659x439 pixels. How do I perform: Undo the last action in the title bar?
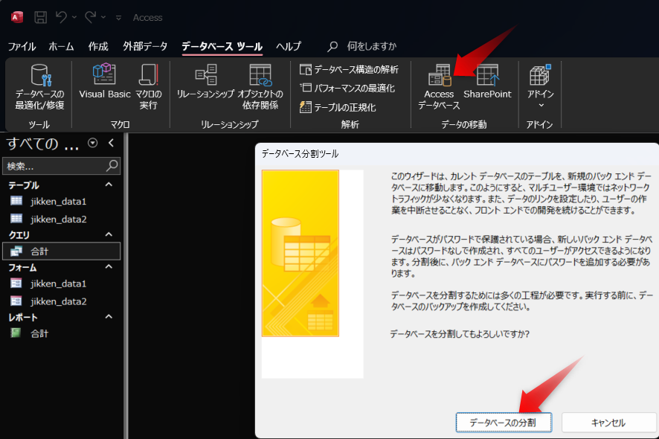61,17
